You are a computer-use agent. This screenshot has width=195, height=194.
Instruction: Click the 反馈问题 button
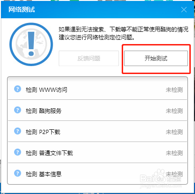(x=89, y=58)
